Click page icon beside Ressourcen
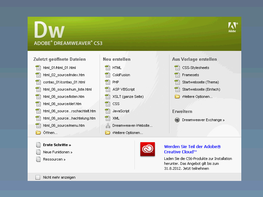Screen dimensions: 263x197 [38, 159]
